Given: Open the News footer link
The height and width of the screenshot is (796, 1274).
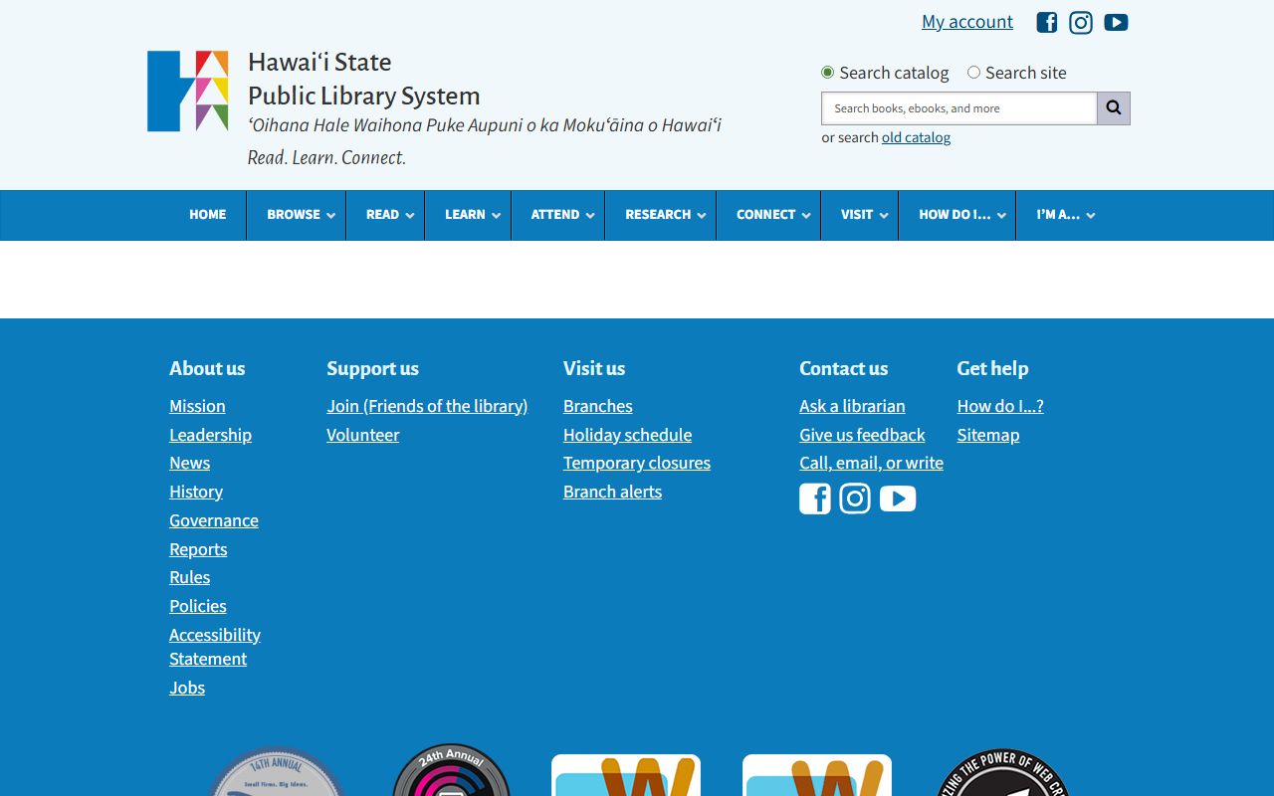Looking at the screenshot, I should click(x=189, y=463).
